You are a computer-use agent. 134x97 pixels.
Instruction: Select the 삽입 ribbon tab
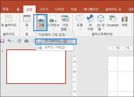click(x=29, y=9)
